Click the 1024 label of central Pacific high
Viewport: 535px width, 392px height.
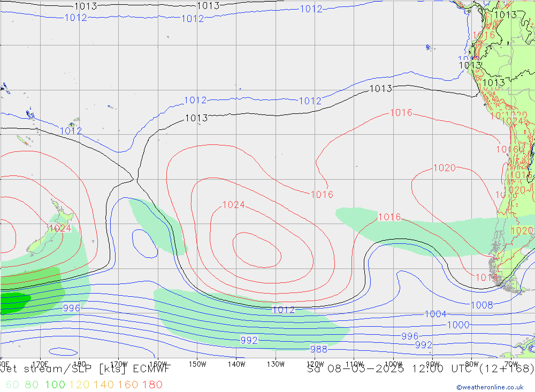click(x=234, y=205)
